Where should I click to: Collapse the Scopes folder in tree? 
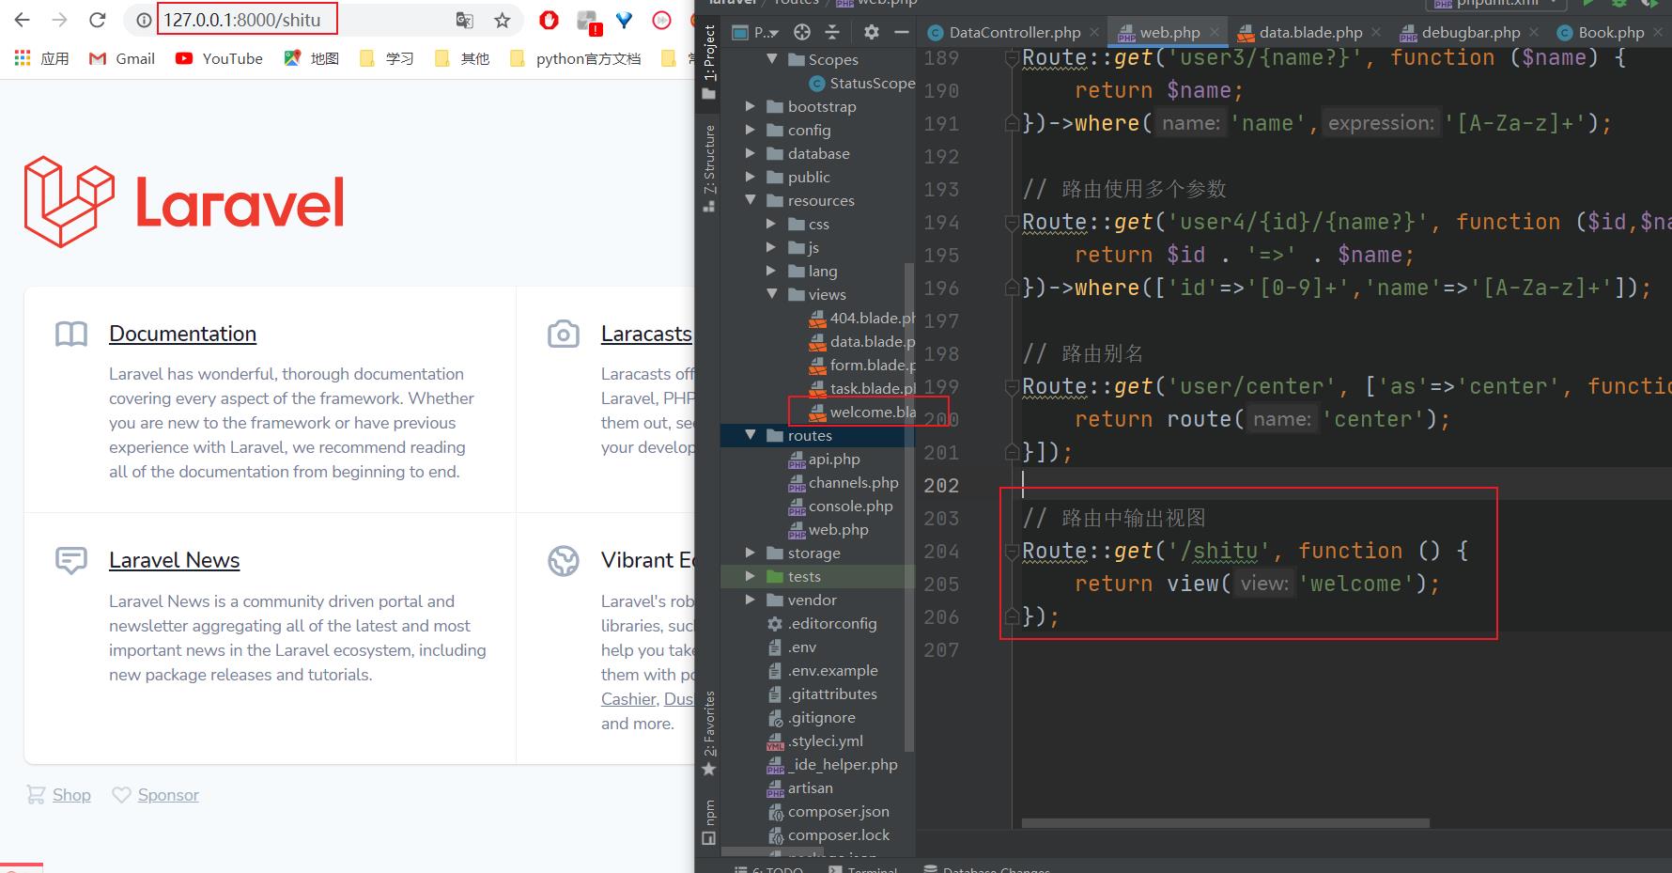(772, 59)
